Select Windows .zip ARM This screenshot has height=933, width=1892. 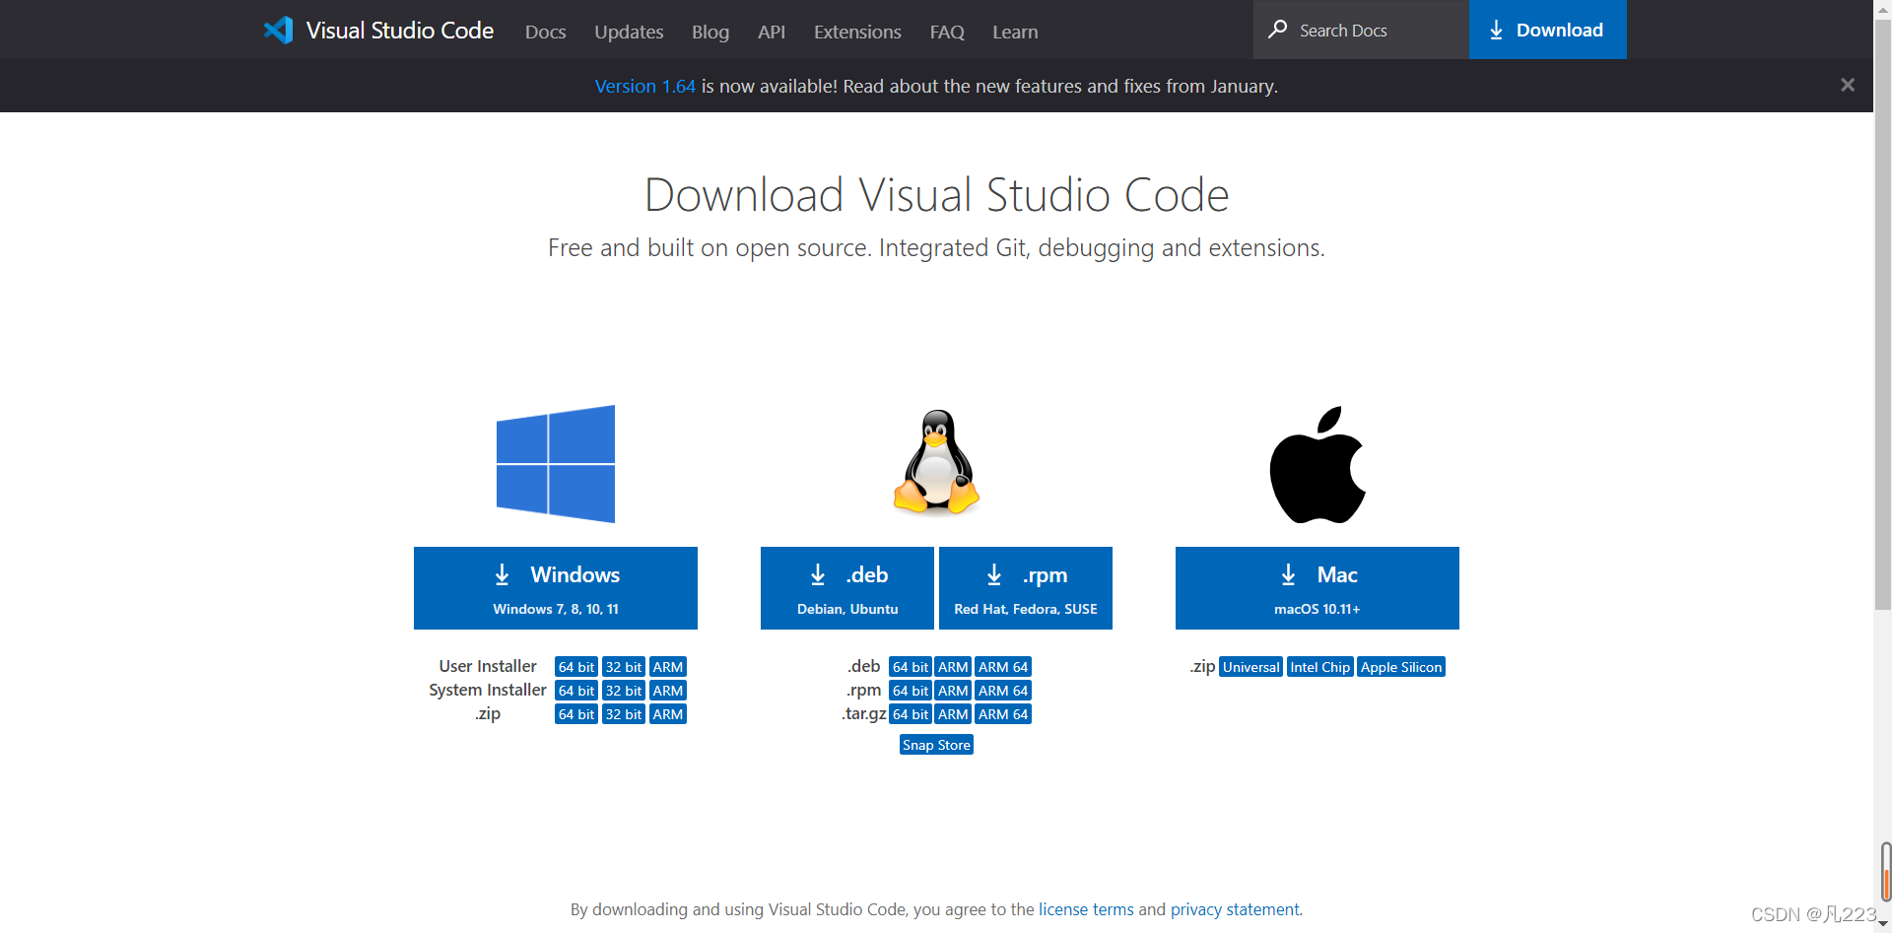668,714
